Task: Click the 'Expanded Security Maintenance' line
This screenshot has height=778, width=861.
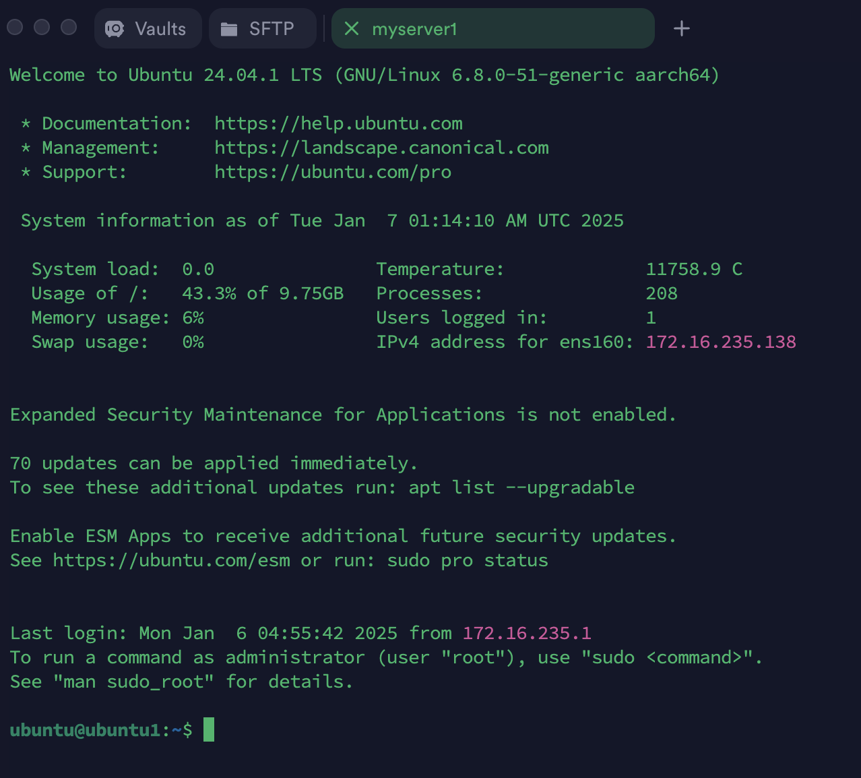Action: tap(343, 415)
